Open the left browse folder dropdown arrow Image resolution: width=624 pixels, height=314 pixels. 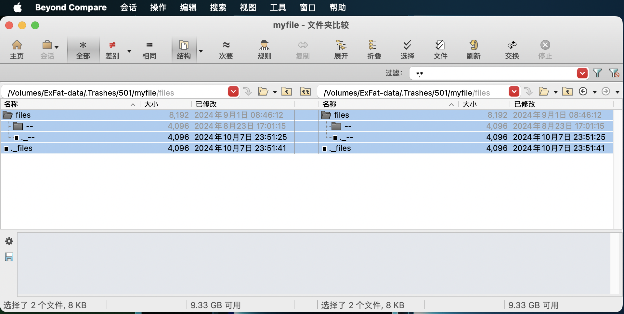275,92
